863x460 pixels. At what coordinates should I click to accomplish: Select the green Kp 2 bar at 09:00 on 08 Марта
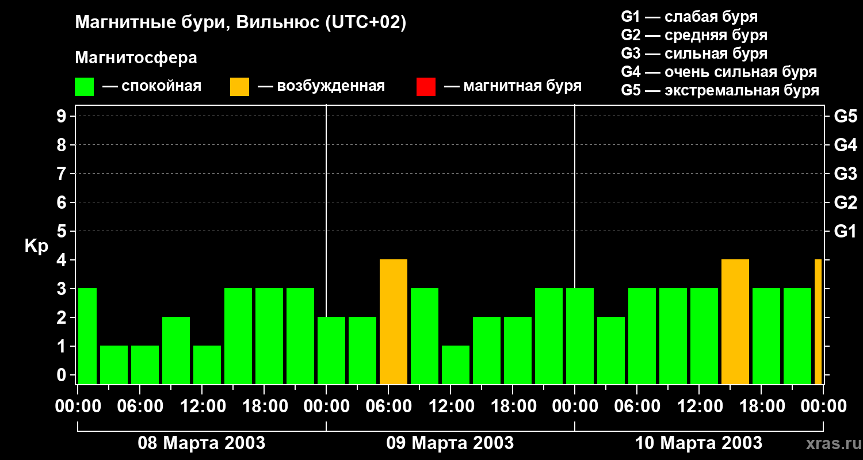tap(176, 351)
